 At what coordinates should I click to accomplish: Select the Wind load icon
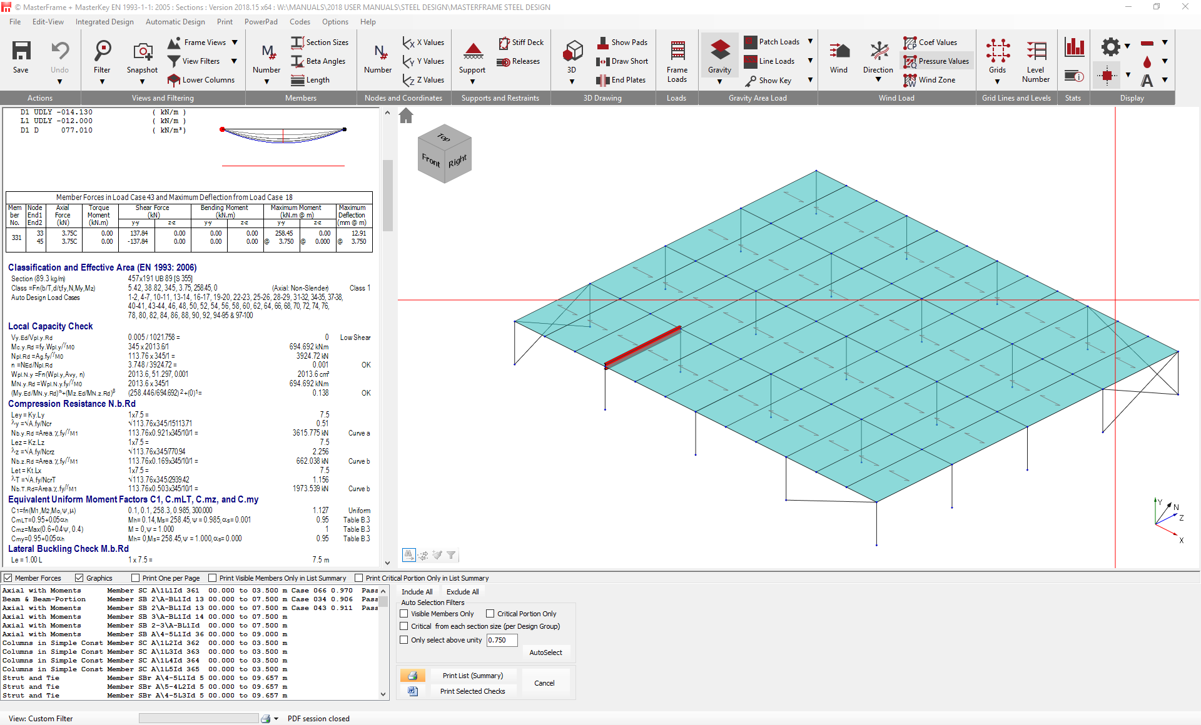(x=839, y=52)
